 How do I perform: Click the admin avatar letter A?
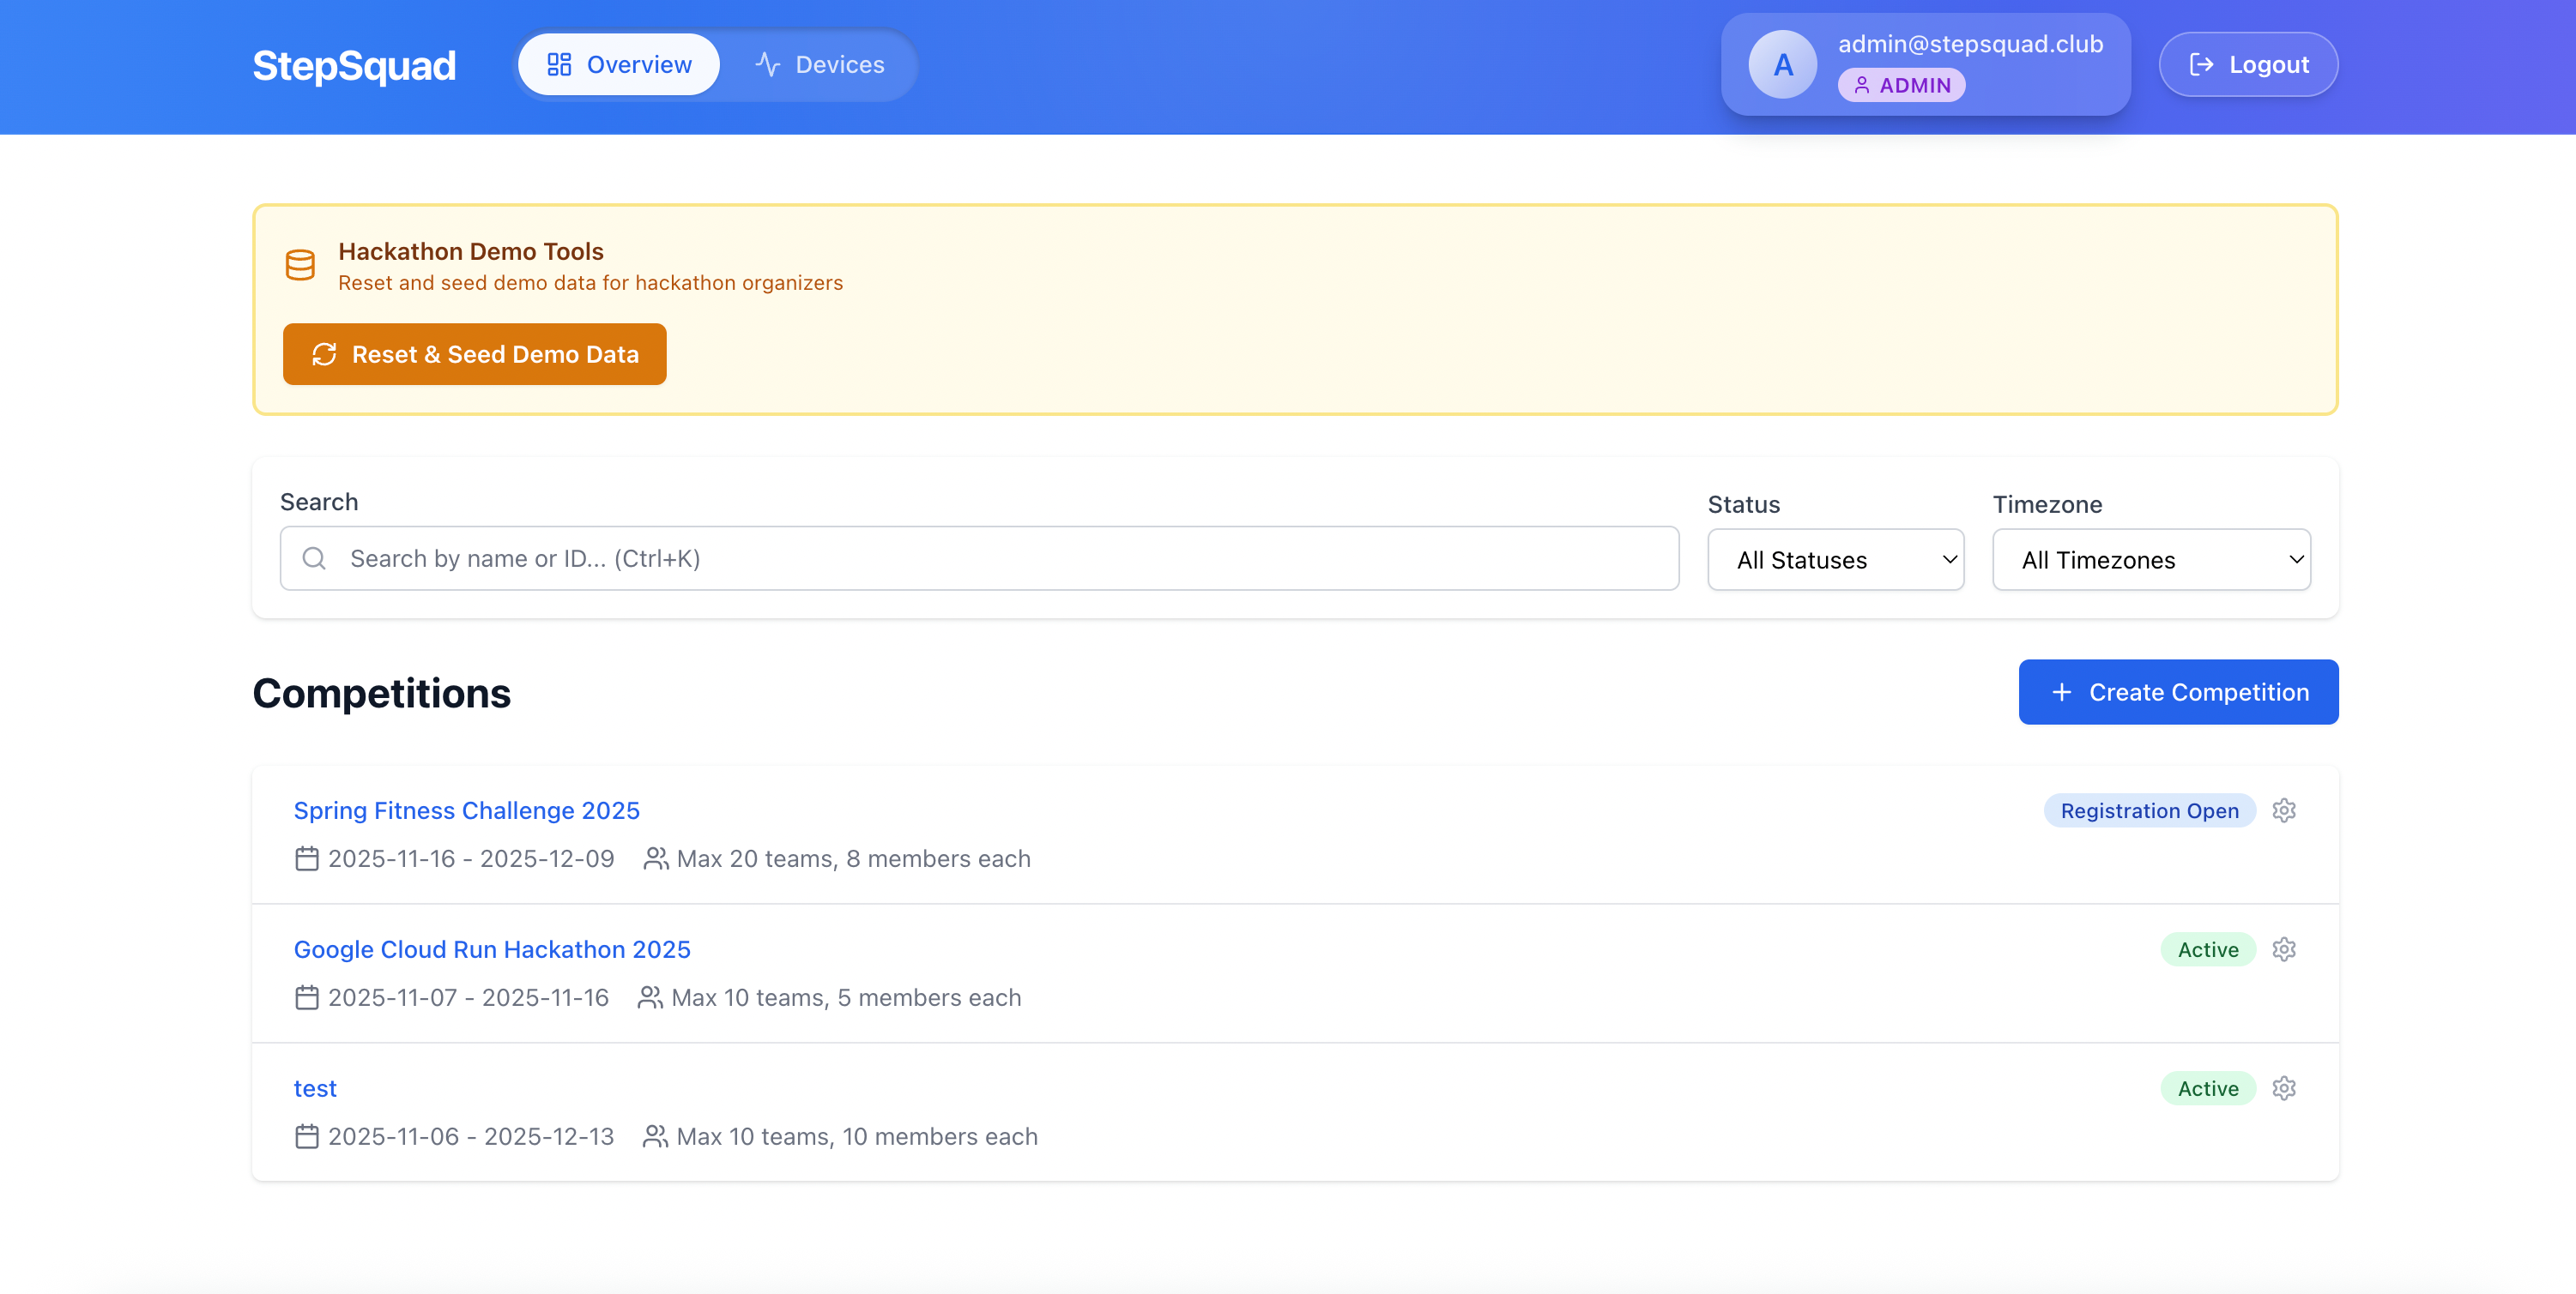point(1782,65)
